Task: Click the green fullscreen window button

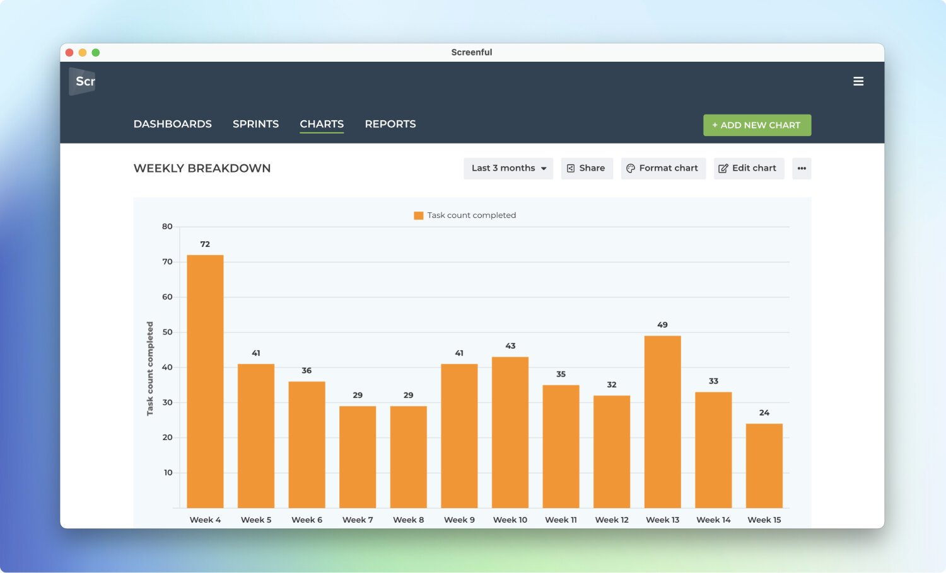Action: click(96, 52)
